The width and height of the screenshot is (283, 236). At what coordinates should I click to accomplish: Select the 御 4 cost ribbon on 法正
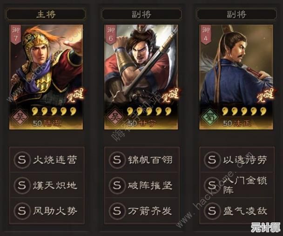point(206,34)
